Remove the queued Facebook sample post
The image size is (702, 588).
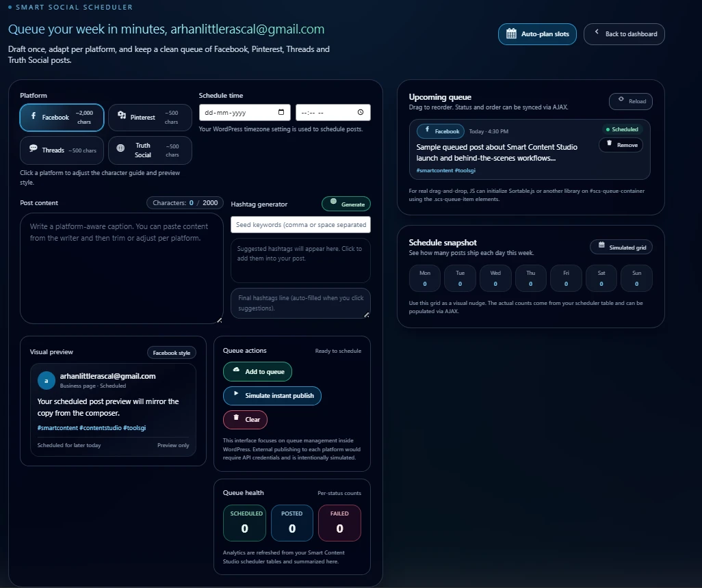point(621,144)
